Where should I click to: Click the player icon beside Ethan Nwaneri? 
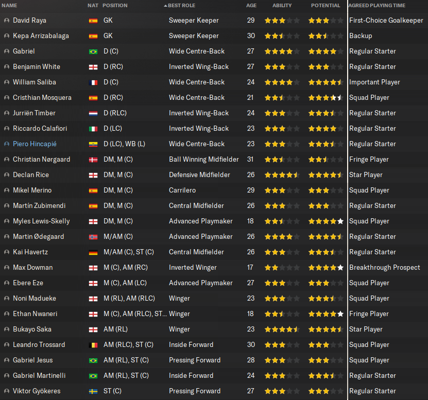coord(7,314)
